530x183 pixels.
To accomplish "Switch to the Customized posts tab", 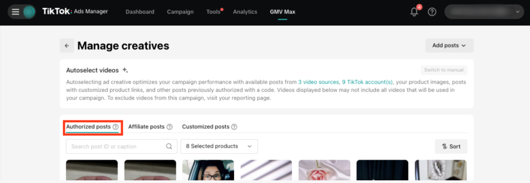I will [x=205, y=127].
